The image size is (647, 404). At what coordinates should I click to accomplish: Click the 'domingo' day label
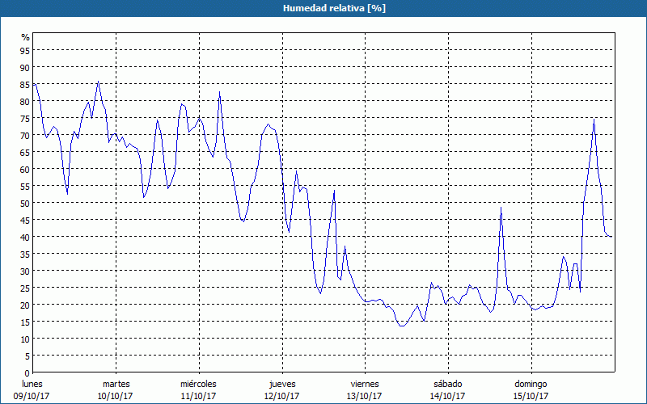[x=531, y=384]
